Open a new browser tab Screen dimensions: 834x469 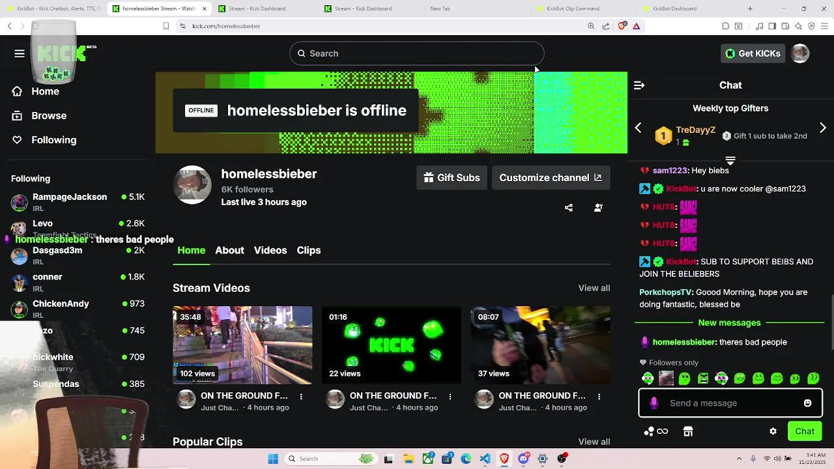point(750,8)
